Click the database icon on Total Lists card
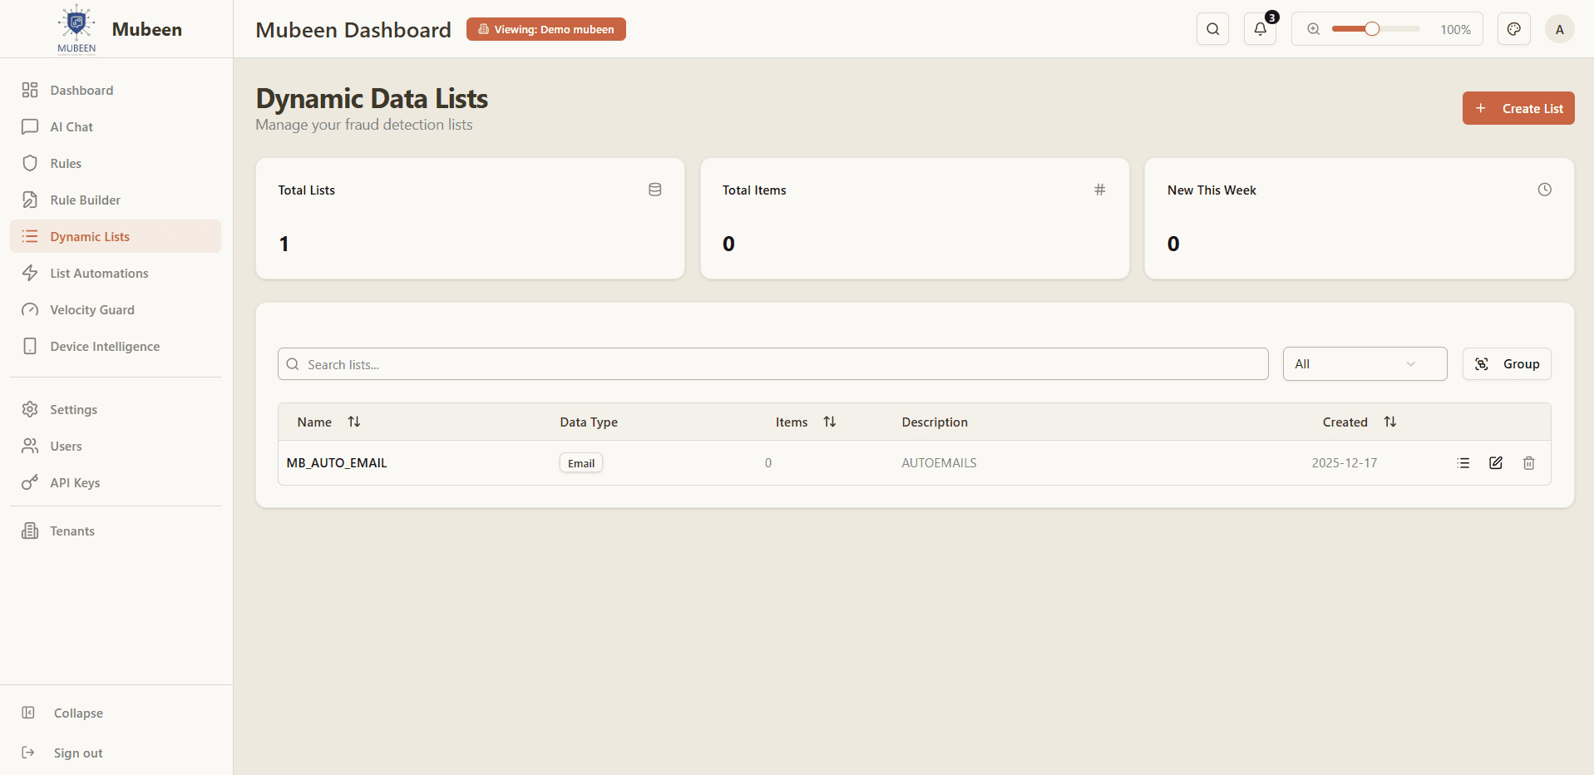Image resolution: width=1594 pixels, height=775 pixels. 655,189
